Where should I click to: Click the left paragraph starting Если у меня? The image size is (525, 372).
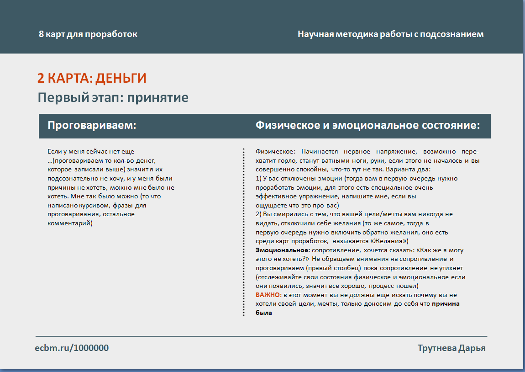pos(110,187)
